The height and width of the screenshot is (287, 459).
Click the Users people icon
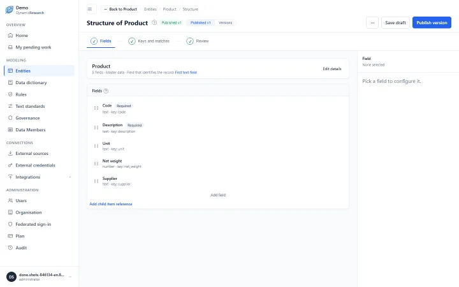point(10,201)
